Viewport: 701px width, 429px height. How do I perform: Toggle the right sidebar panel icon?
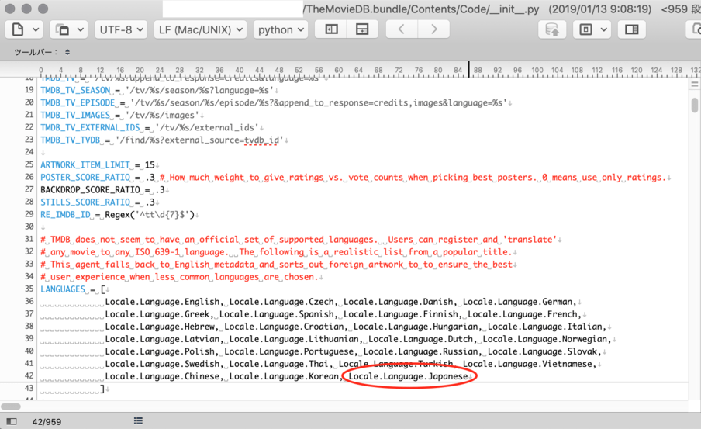coord(632,29)
